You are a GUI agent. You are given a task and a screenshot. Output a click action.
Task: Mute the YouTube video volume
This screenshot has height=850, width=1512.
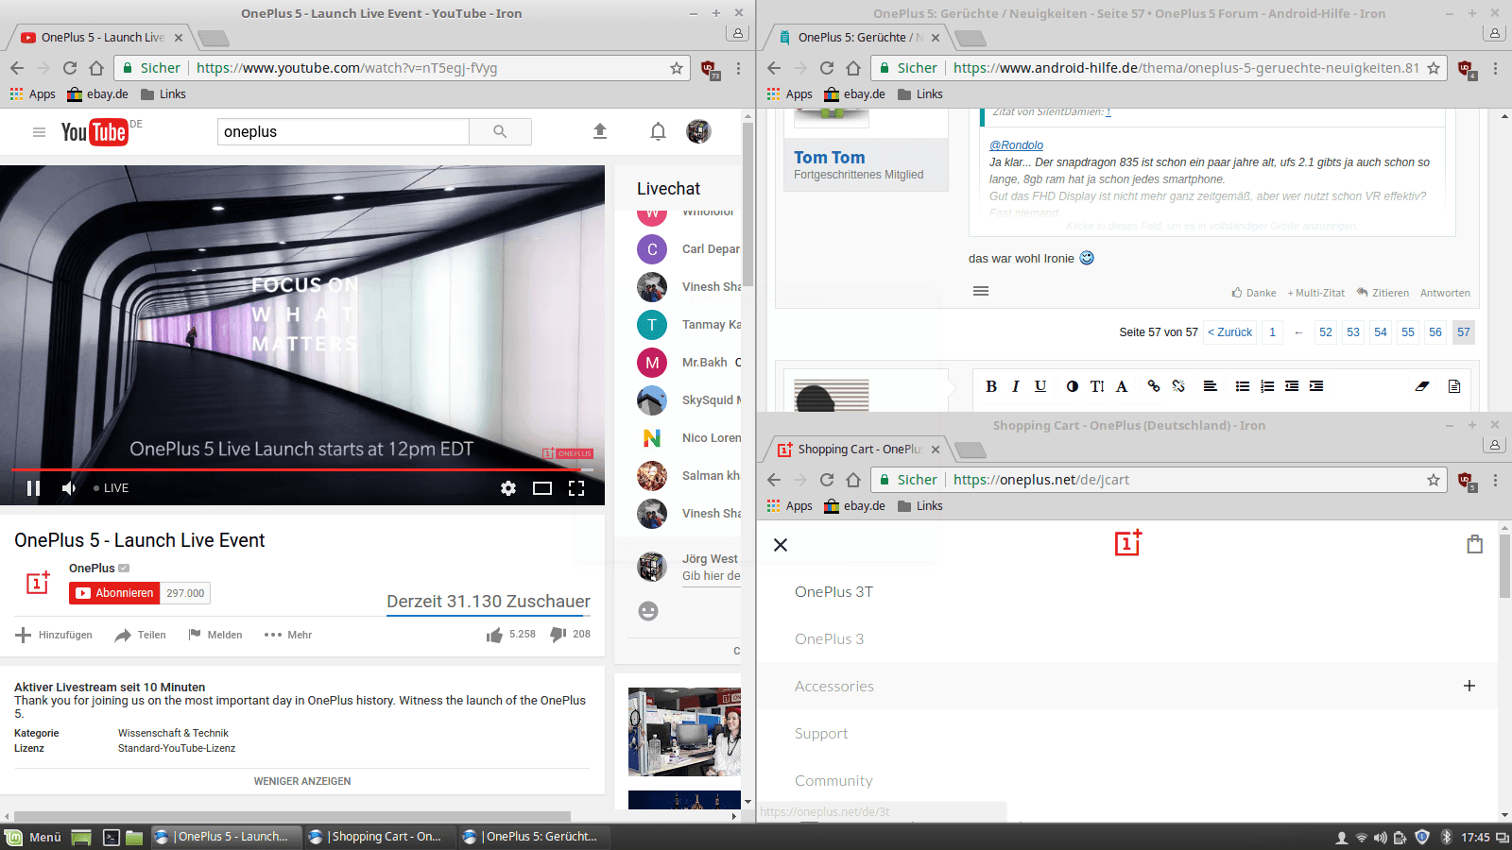coord(69,488)
